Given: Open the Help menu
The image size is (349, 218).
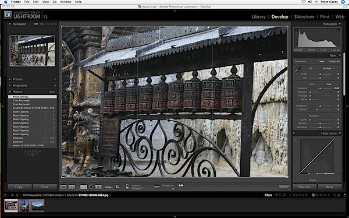Looking at the screenshot, I should coord(78,2).
